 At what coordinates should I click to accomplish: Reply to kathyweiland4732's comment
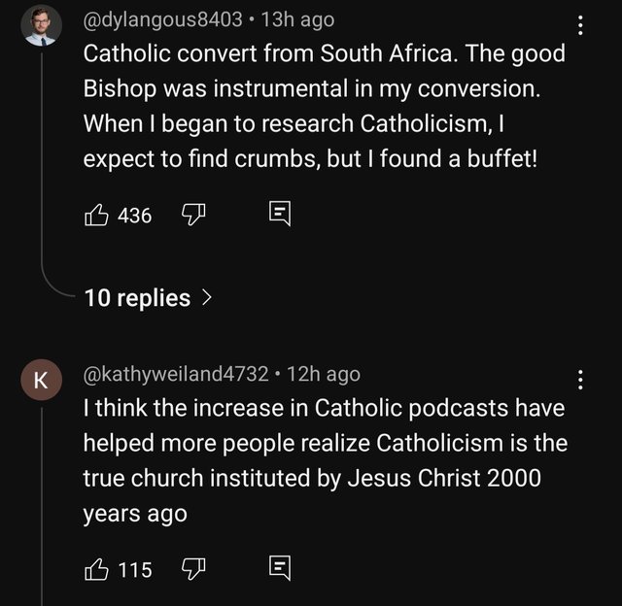277,568
